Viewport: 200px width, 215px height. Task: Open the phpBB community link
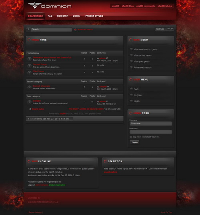146,6
